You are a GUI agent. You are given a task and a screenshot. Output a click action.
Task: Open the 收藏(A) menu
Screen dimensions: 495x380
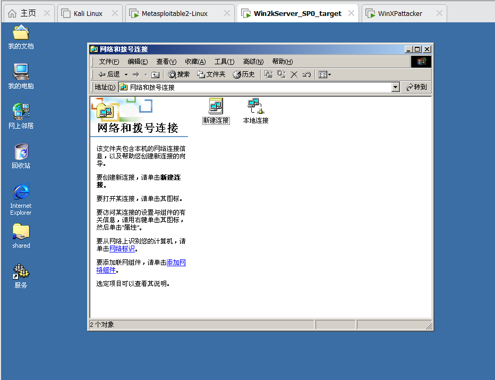point(195,62)
